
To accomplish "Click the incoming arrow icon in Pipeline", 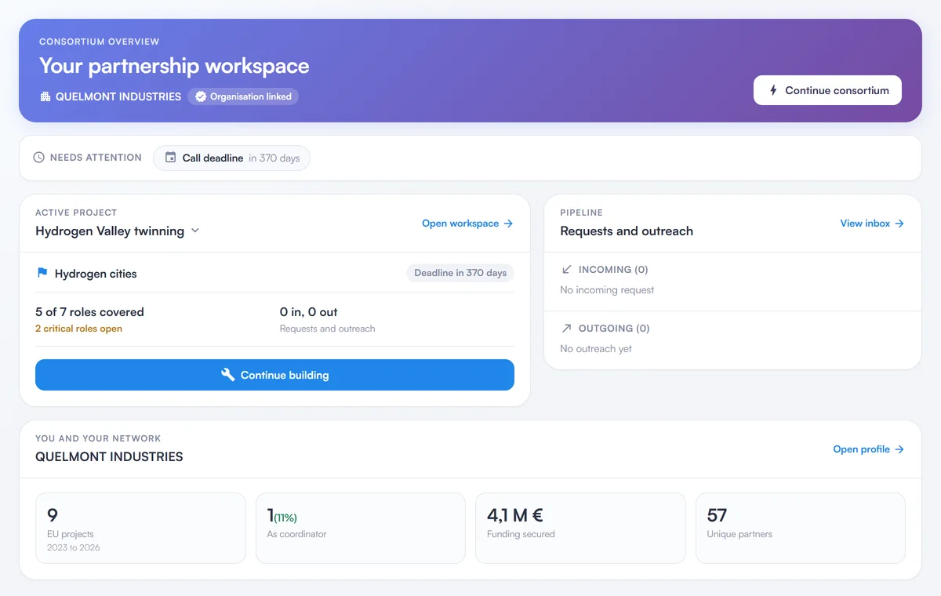I will [x=567, y=270].
